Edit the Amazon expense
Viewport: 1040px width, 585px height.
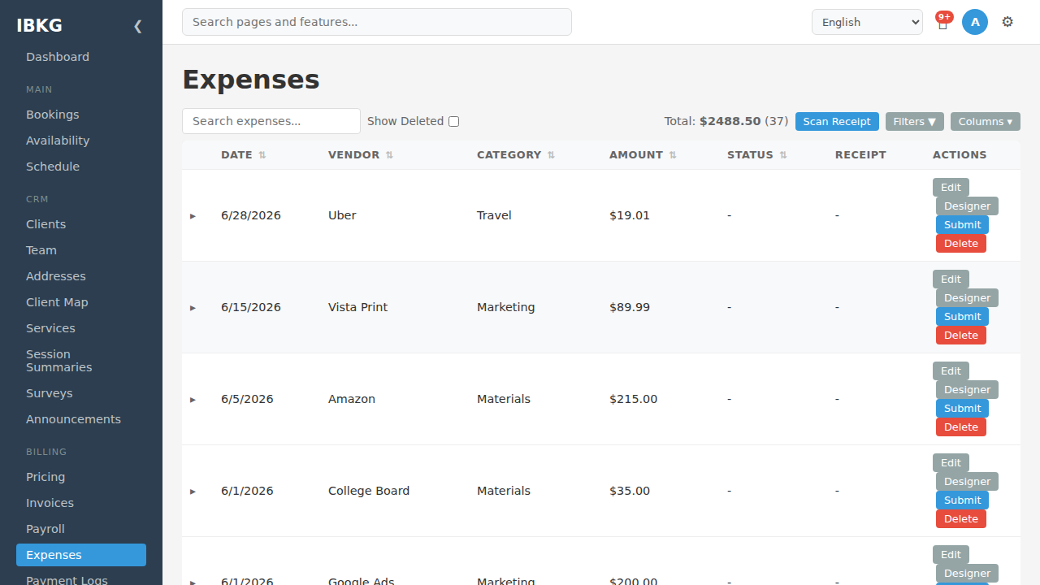tap(951, 371)
